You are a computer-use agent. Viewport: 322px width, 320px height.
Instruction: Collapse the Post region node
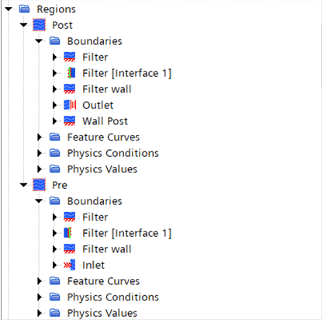point(23,25)
